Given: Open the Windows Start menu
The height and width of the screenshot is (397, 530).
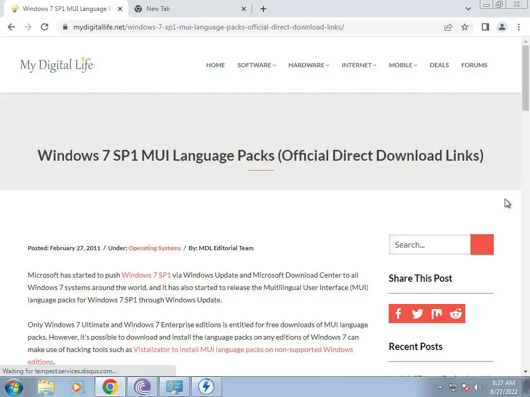Looking at the screenshot, I should pyautogui.click(x=14, y=387).
